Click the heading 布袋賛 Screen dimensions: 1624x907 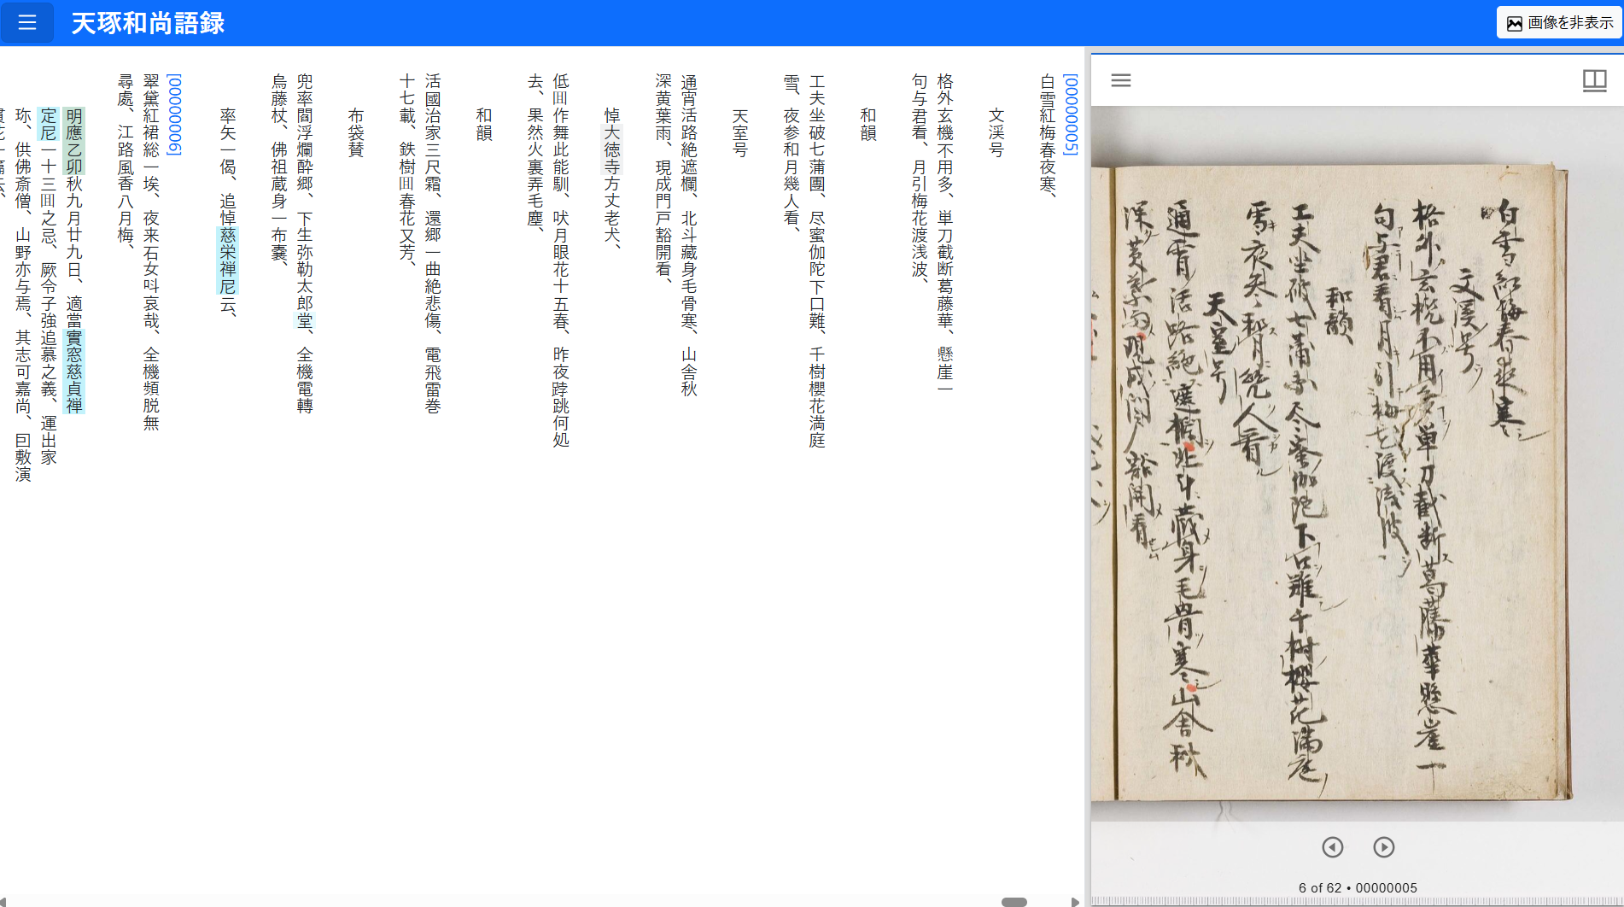coord(356,133)
